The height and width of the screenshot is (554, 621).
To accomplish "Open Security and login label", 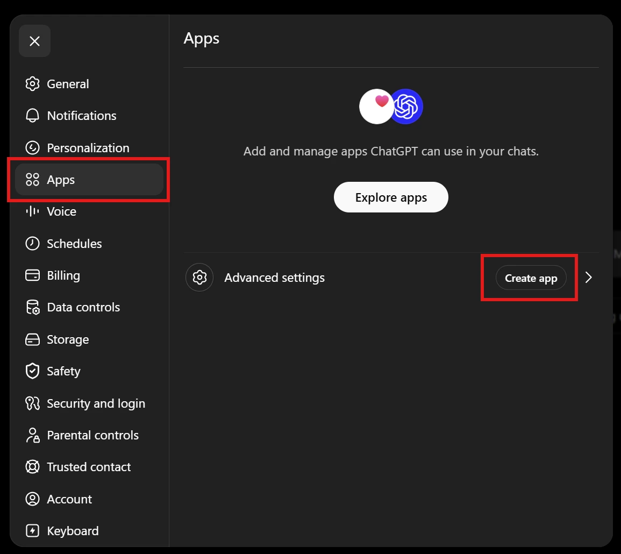I will pyautogui.click(x=96, y=403).
